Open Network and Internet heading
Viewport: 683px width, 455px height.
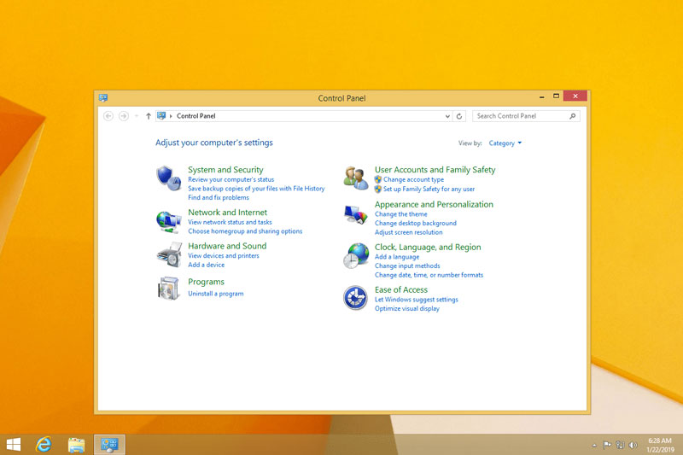(227, 213)
